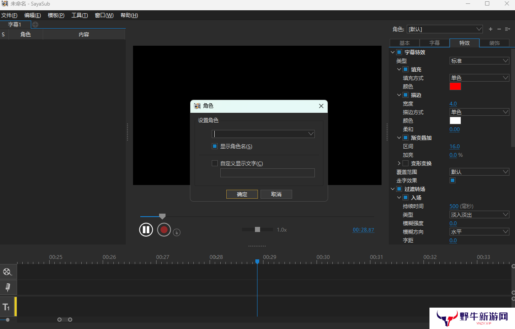Switch to the 装饰 tab

(x=494, y=43)
